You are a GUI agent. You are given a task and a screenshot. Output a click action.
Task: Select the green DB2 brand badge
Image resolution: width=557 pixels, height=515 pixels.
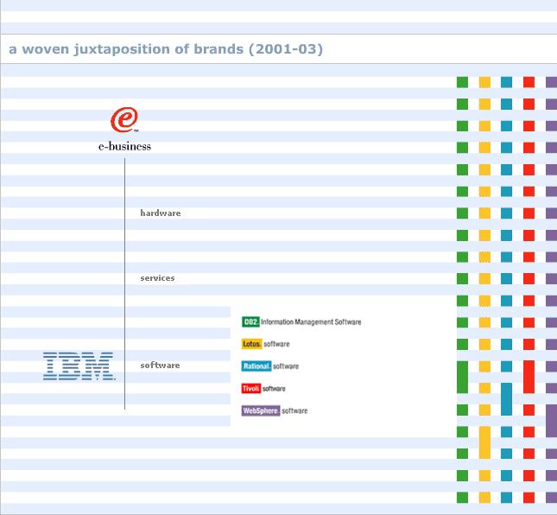coord(250,322)
